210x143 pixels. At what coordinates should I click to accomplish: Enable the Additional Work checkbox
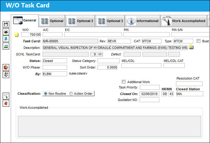point(123,82)
